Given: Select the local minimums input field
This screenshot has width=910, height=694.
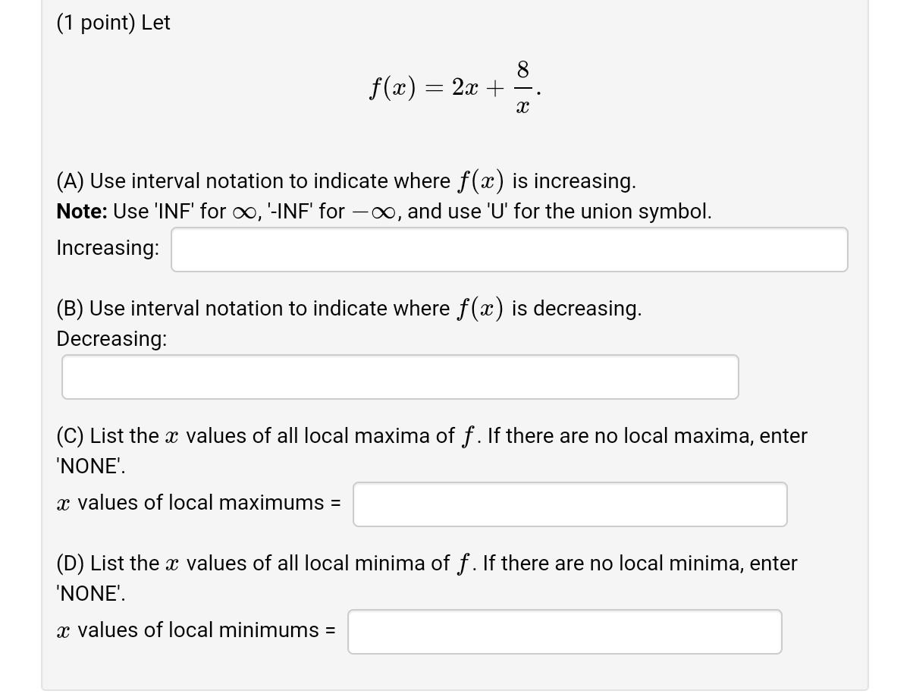Looking at the screenshot, I should tap(563, 631).
